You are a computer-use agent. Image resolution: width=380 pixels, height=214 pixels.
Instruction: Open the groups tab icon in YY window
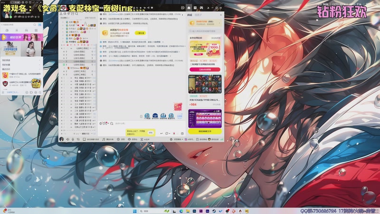tap(27, 30)
